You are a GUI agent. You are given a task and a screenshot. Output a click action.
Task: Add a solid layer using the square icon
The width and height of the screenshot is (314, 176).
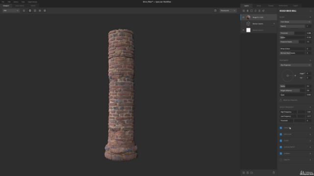click(252, 11)
